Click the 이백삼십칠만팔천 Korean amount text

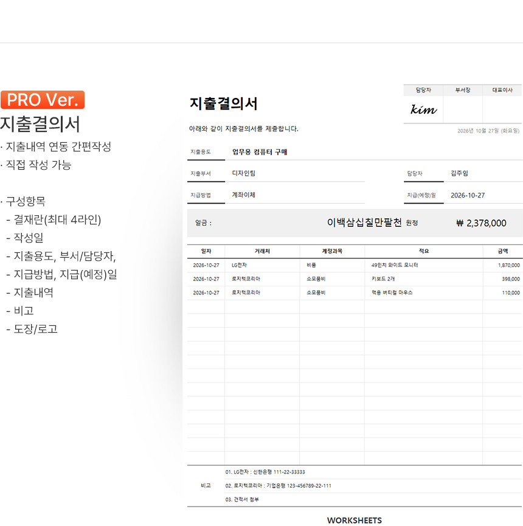click(x=364, y=223)
